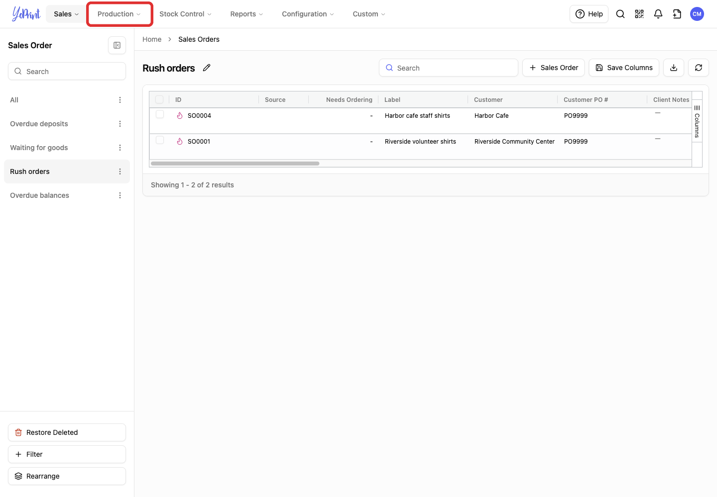Open the QR code scanner icon
Screen dimensions: 717x497
pyautogui.click(x=639, y=14)
